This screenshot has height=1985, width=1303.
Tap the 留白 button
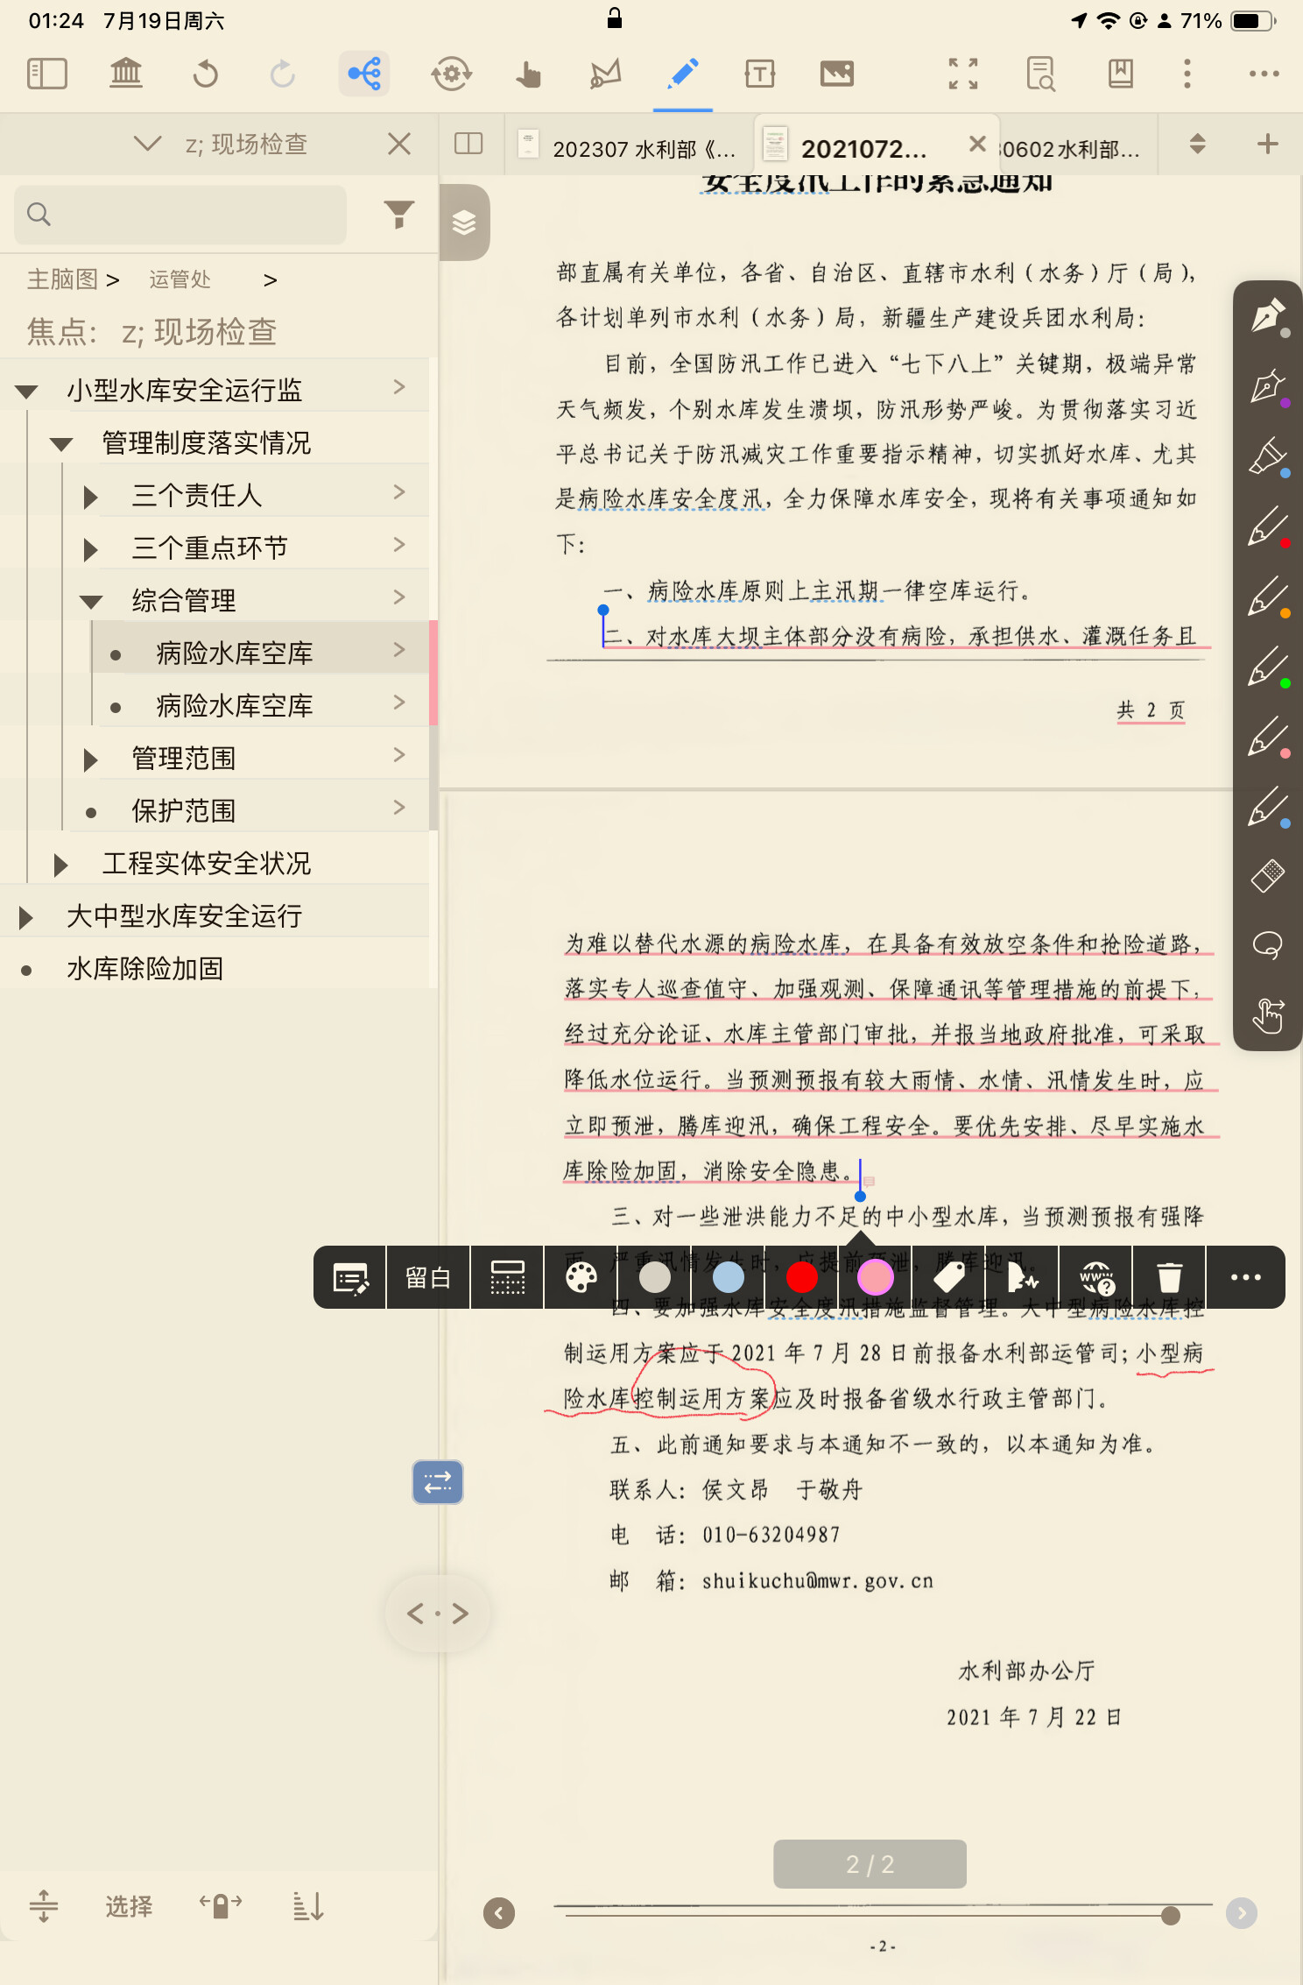(x=427, y=1278)
